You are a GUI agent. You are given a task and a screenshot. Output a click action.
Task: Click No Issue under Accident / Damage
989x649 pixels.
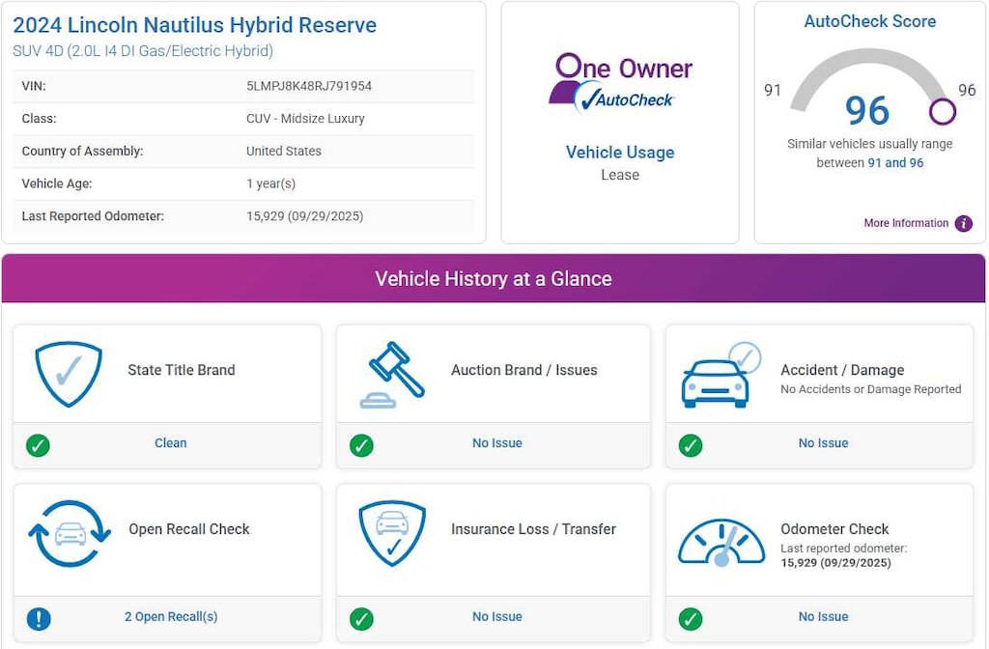click(823, 443)
